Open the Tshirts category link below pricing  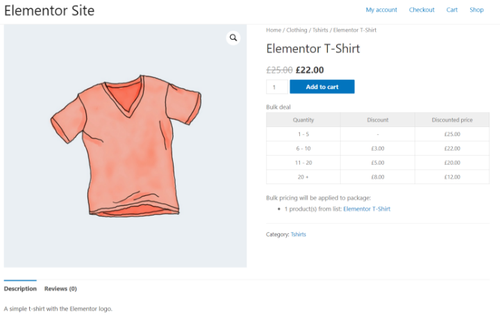coord(299,234)
